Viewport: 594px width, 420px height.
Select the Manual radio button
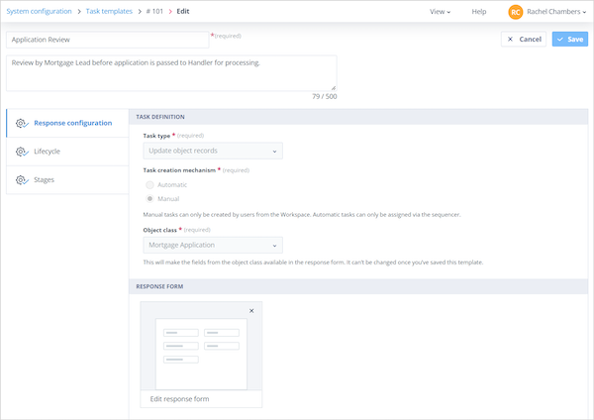[x=150, y=199]
